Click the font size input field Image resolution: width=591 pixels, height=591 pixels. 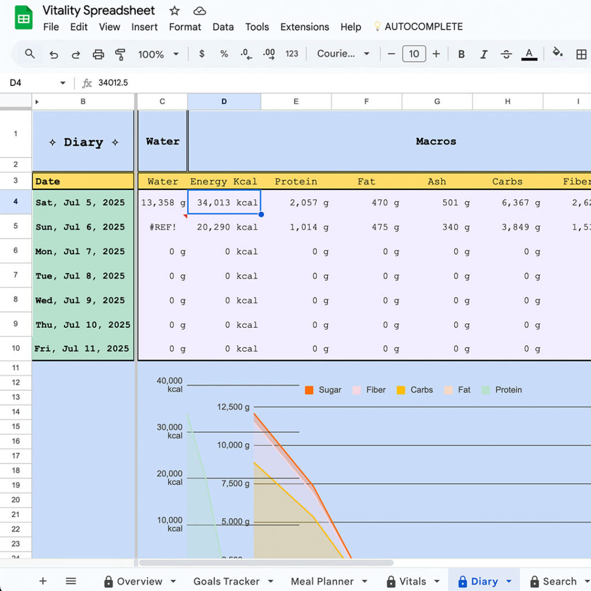(414, 54)
